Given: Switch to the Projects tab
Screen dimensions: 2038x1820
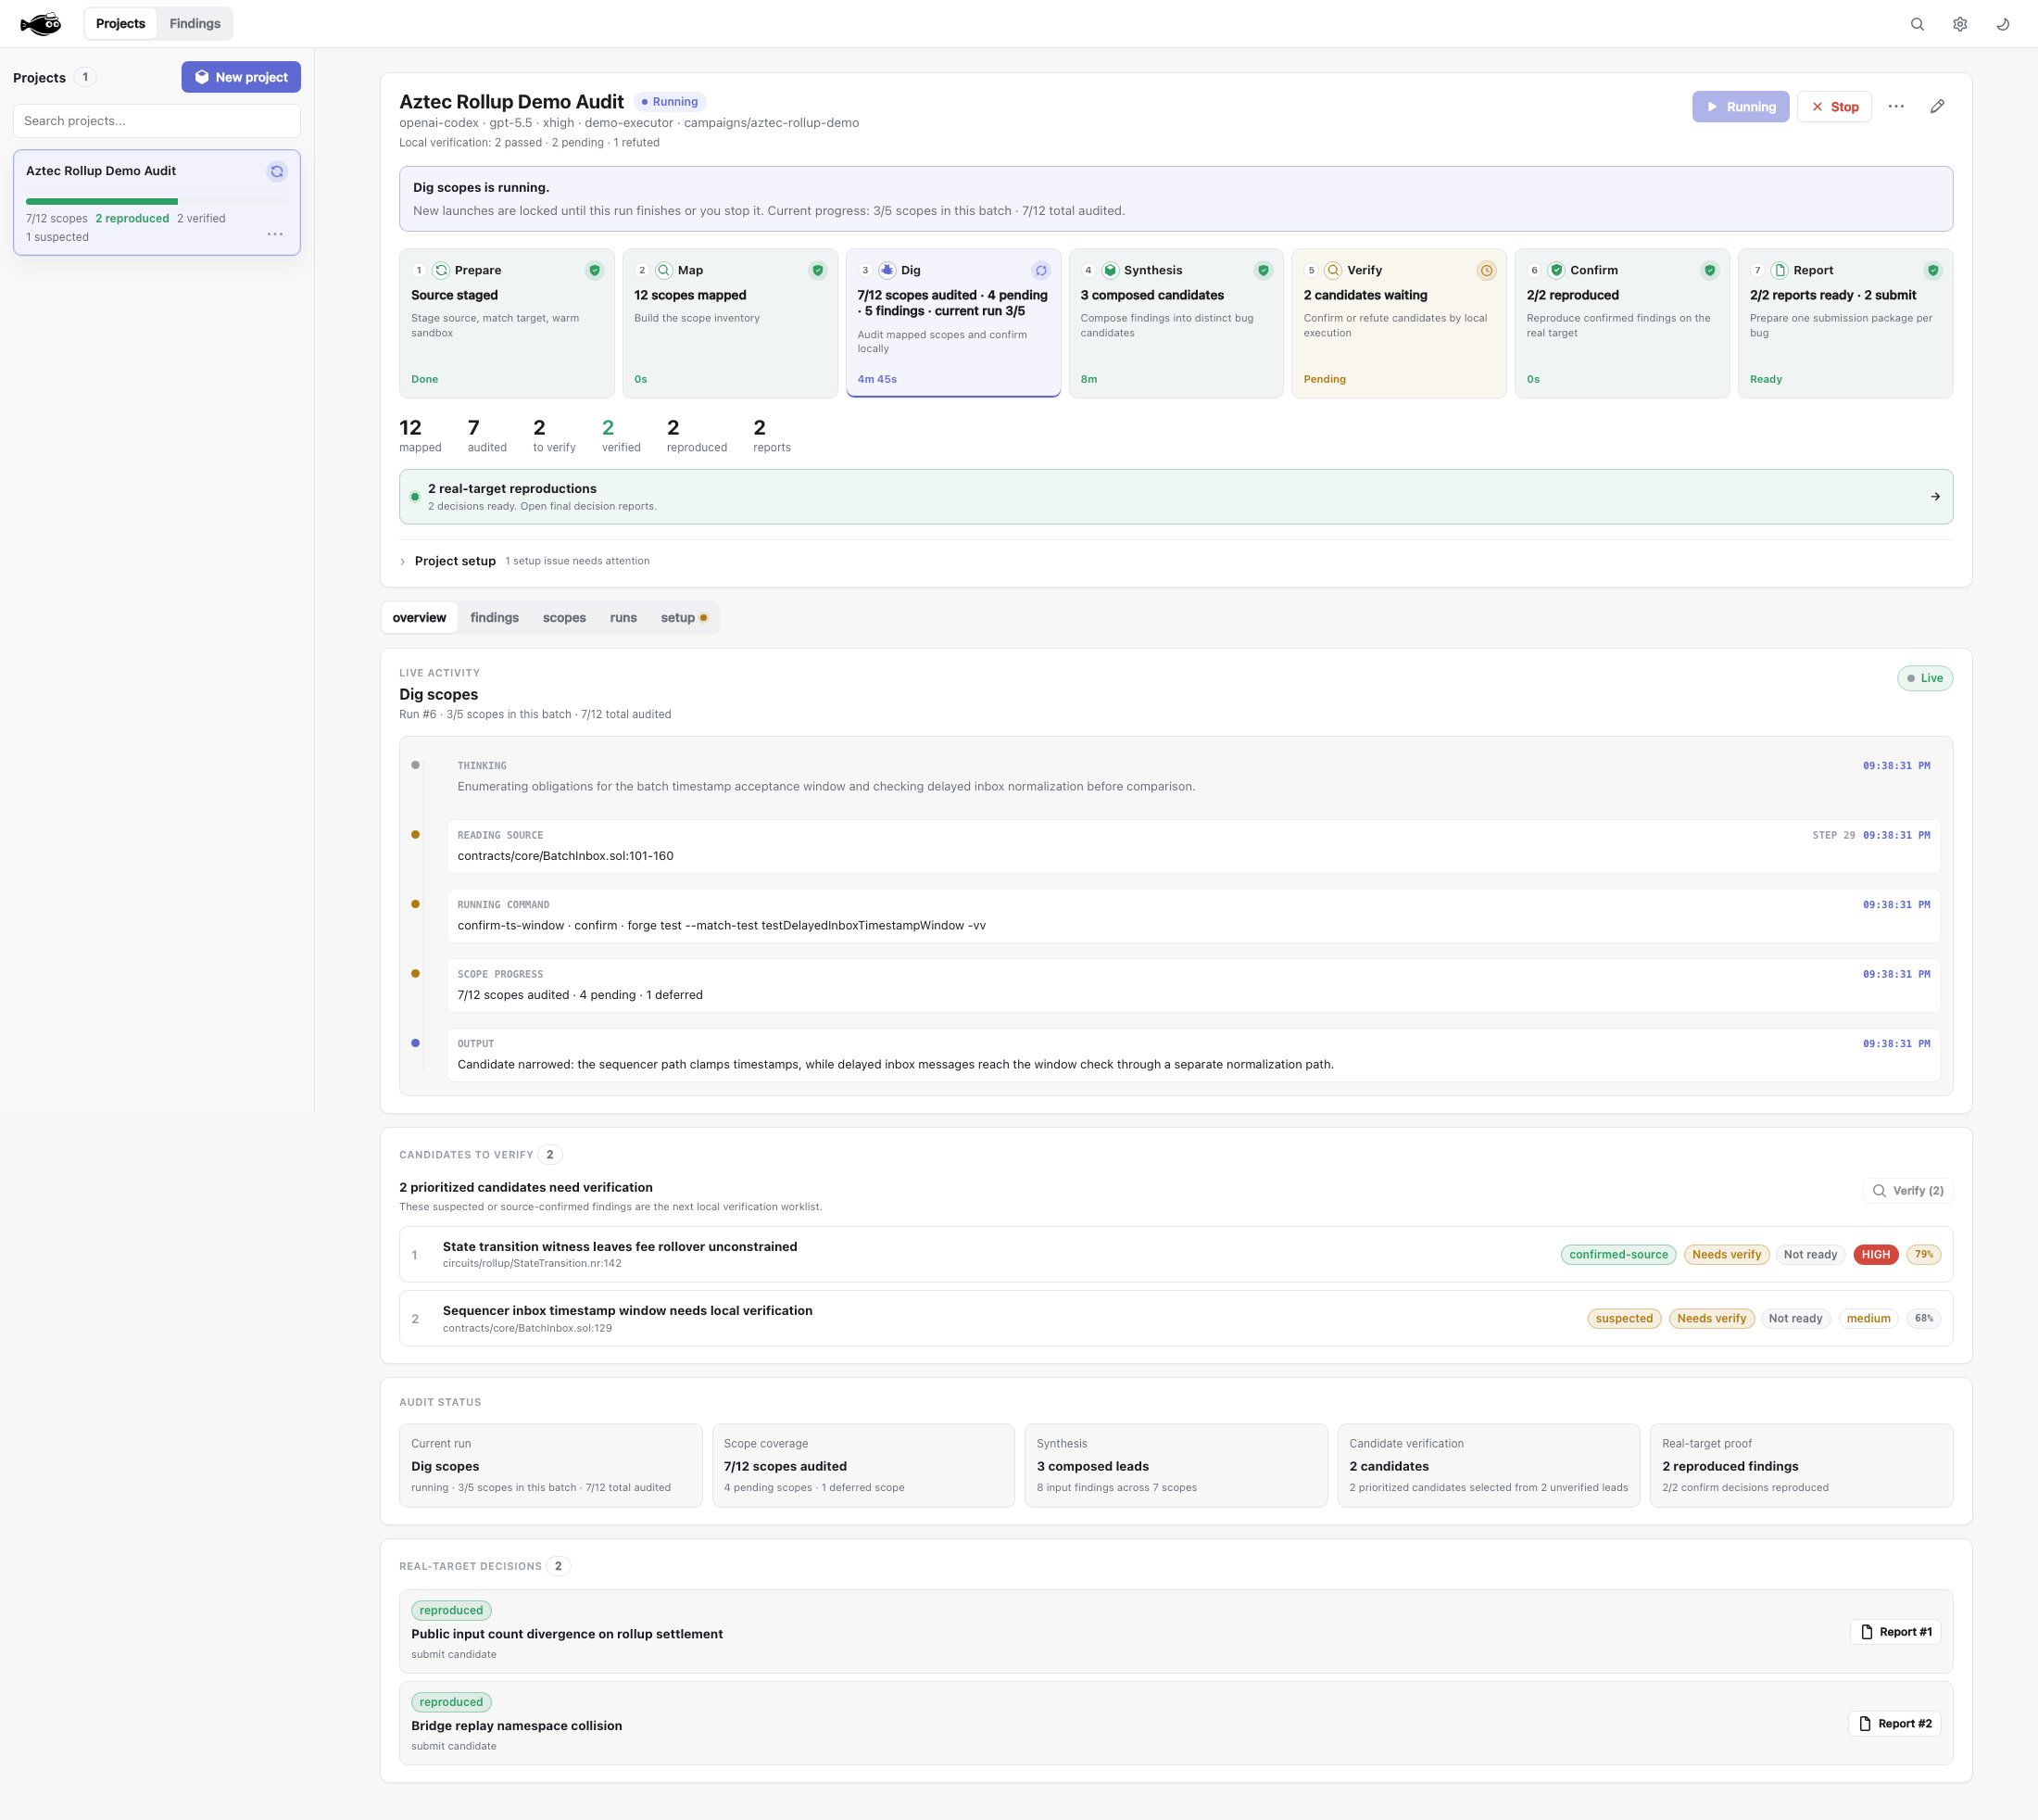Looking at the screenshot, I should (121, 23).
